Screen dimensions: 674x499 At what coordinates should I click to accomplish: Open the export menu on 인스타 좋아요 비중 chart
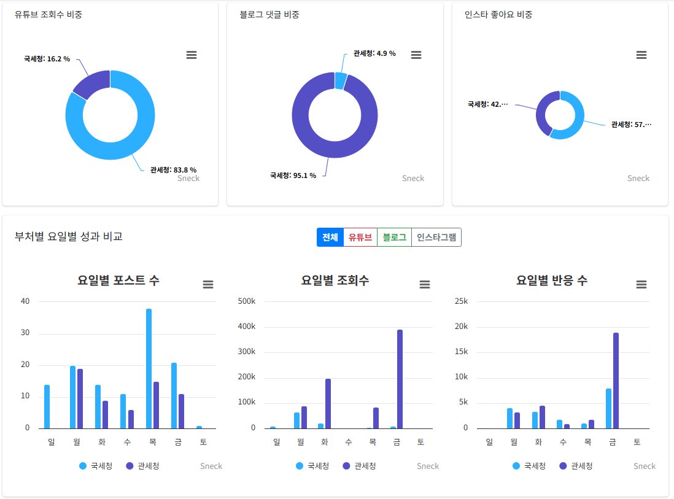click(641, 55)
